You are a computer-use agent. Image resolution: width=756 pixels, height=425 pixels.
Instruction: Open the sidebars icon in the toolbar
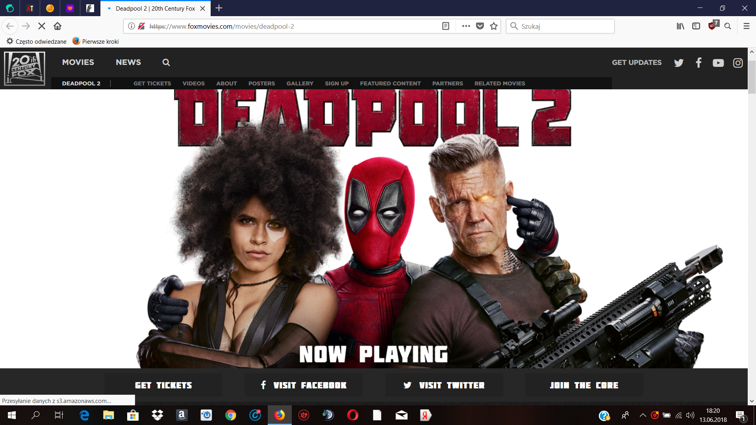[697, 26]
